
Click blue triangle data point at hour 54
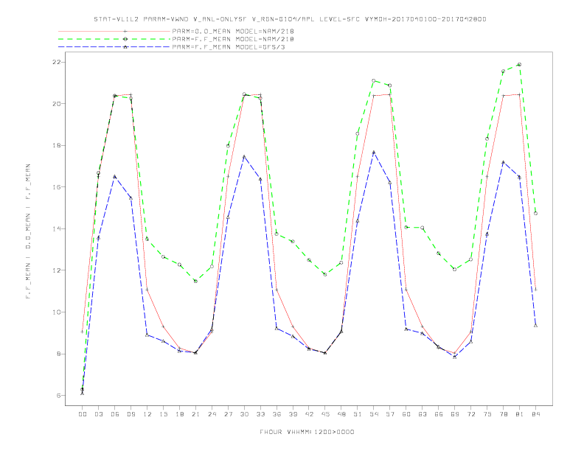(x=374, y=152)
